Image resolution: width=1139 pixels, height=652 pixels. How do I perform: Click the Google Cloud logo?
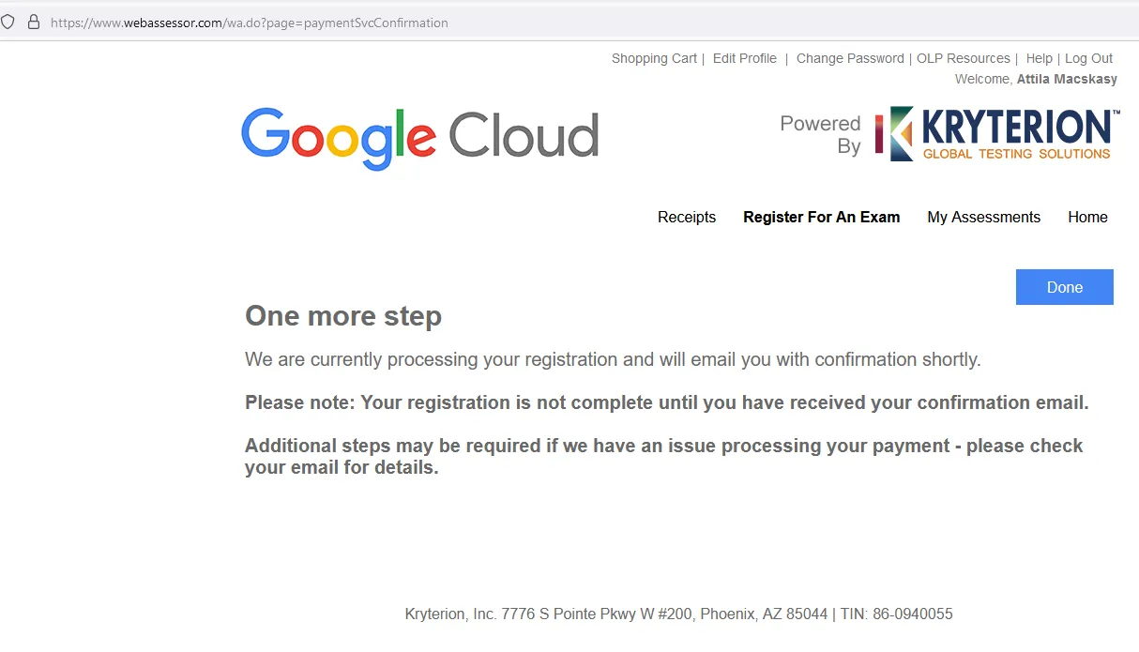point(419,137)
